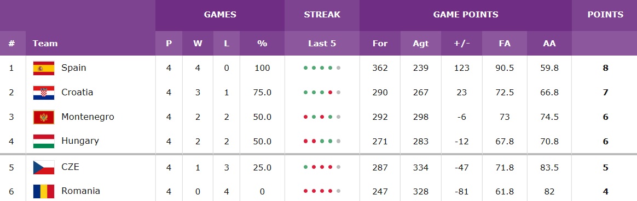Viewport: 637px width, 201px height.
Task: Sort by the POINTS column header
Action: point(605,15)
